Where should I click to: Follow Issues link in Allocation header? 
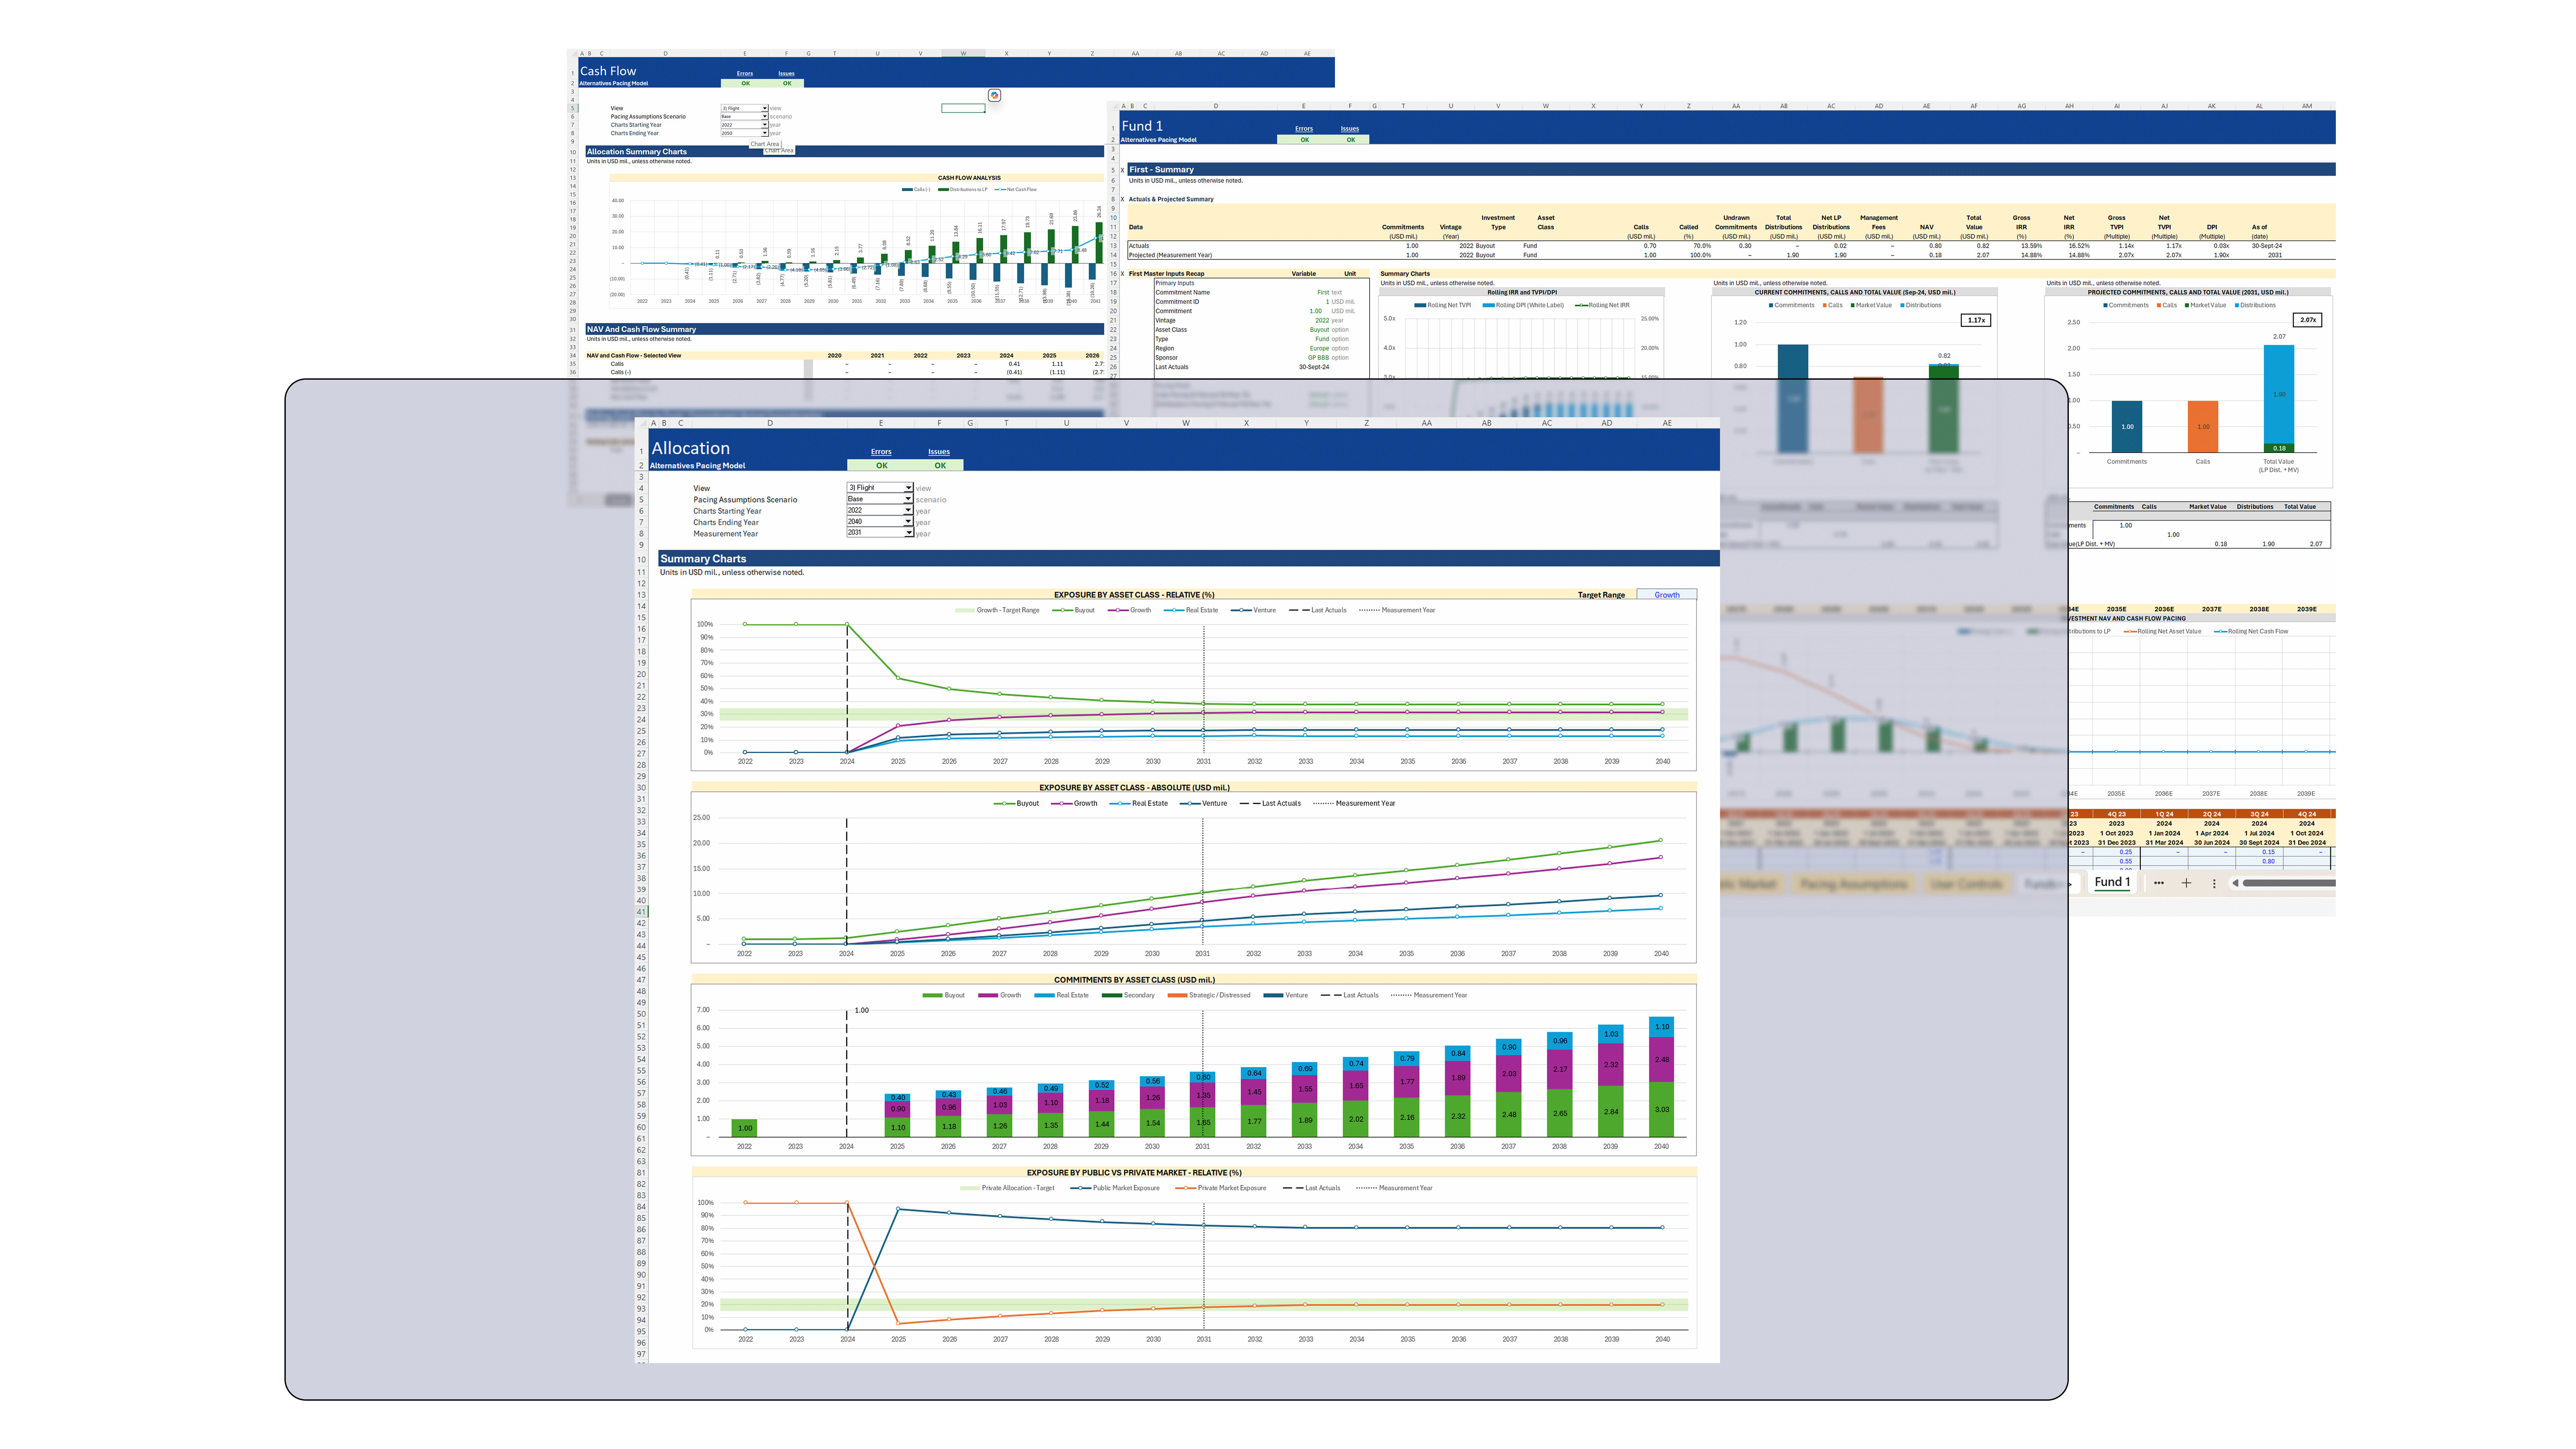click(939, 452)
